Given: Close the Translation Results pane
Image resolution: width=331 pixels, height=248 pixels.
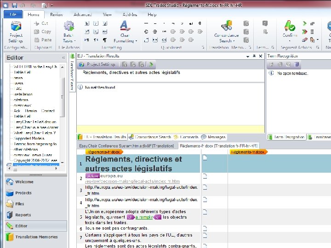Looking at the screenshot, I should (261, 56).
